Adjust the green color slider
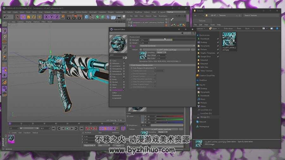This screenshot has height=160, width=285. coord(170,120)
